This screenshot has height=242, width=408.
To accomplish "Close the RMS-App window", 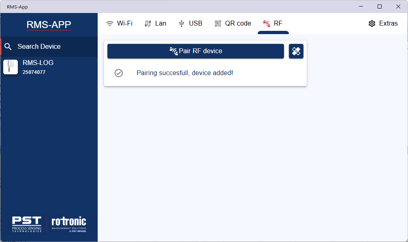I will coord(398,6).
